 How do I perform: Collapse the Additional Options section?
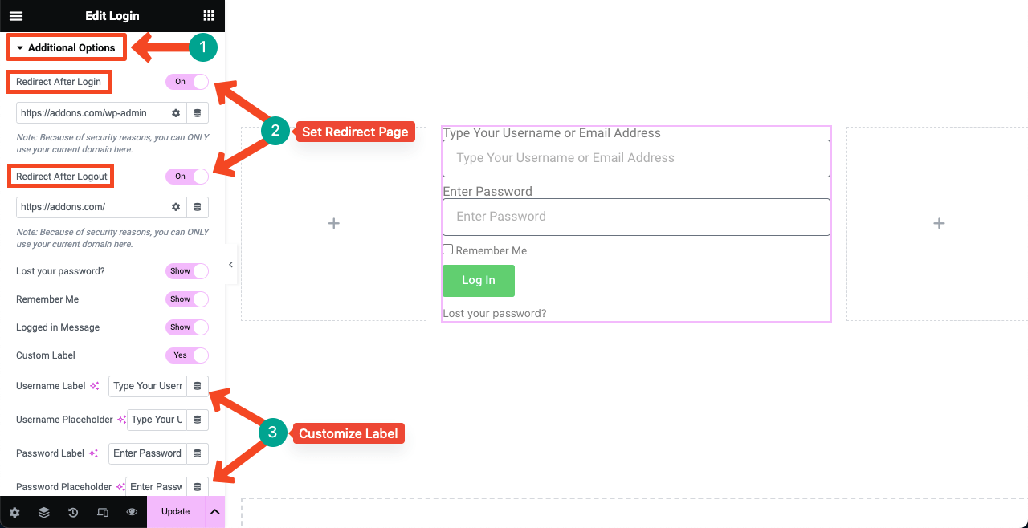[66, 48]
